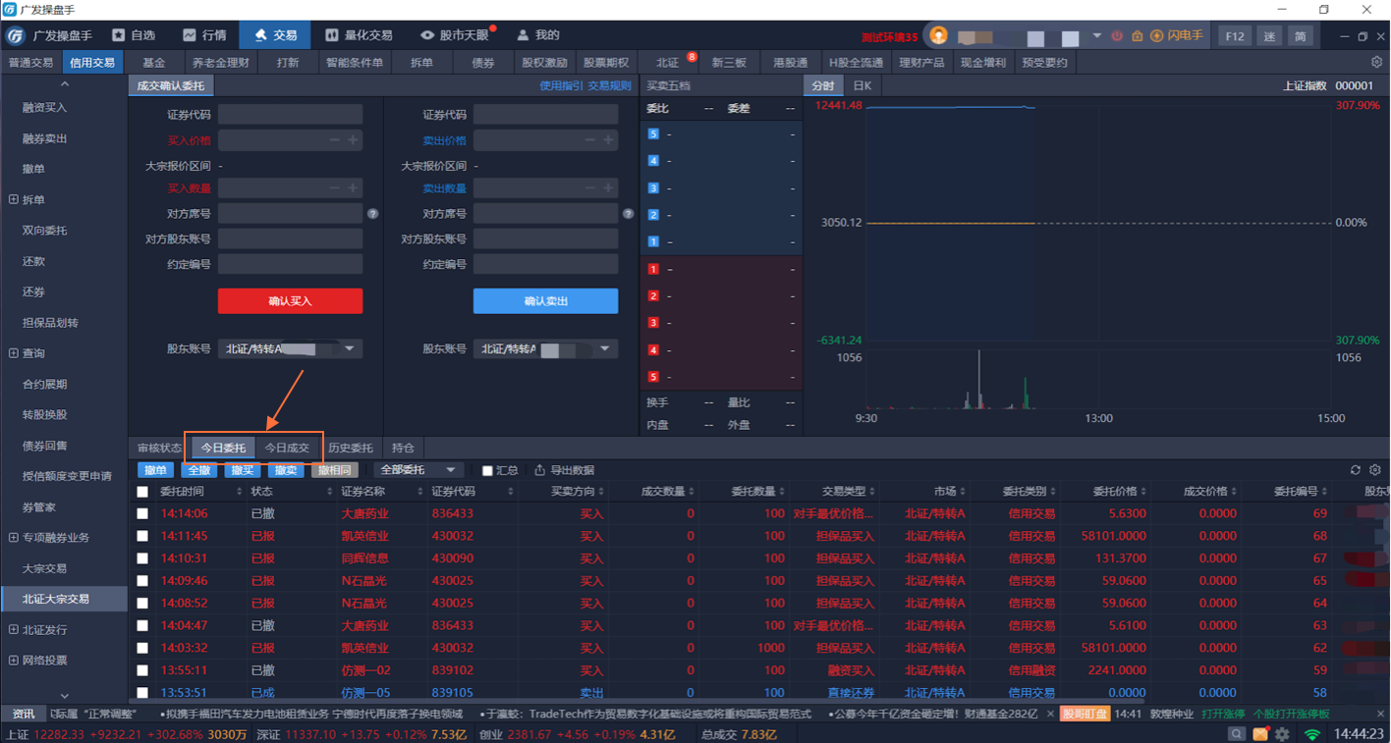Open the buy-side 股东账号 dropdown
1391x743 pixels.
291,348
